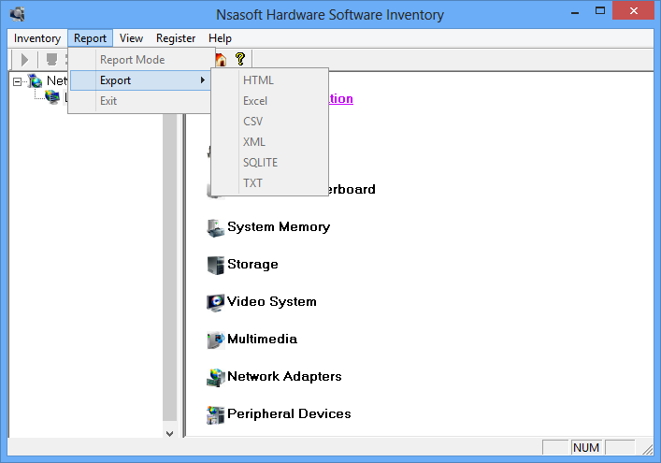Click the System Memory icon
Screen dimensions: 661x463
215,227
